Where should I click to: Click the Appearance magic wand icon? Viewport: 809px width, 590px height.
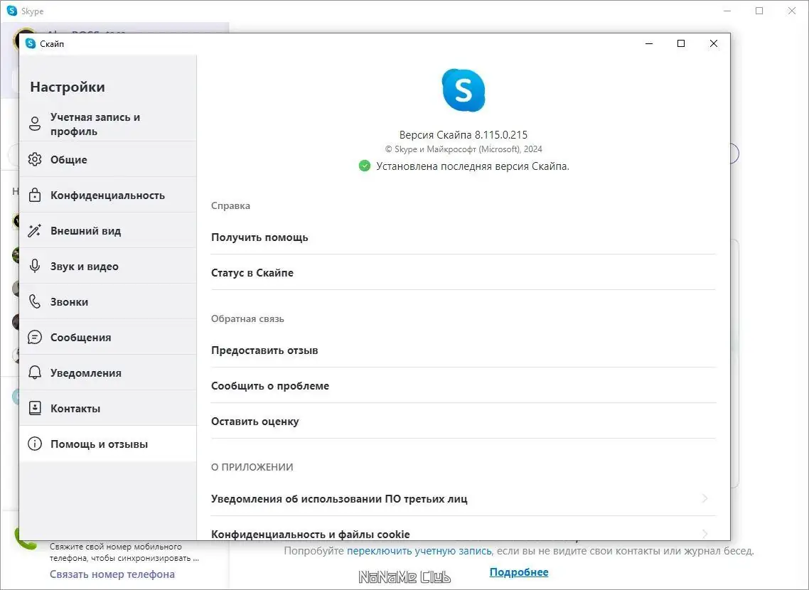(35, 230)
